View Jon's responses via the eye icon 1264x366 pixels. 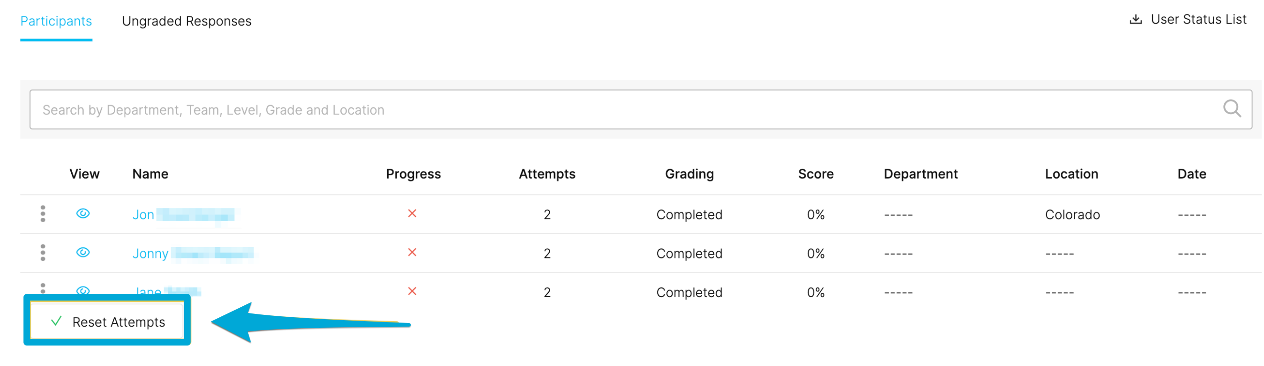(83, 214)
